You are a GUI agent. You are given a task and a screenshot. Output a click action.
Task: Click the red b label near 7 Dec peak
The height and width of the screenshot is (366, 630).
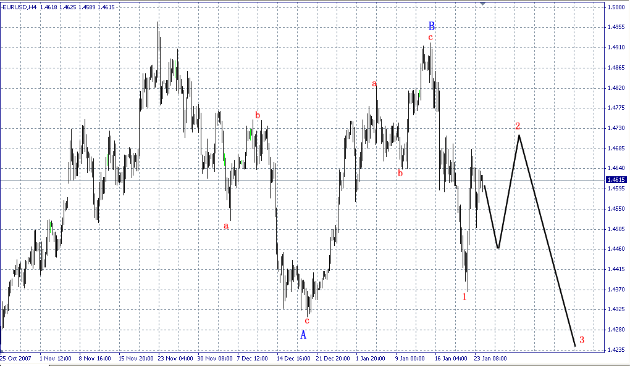point(257,115)
